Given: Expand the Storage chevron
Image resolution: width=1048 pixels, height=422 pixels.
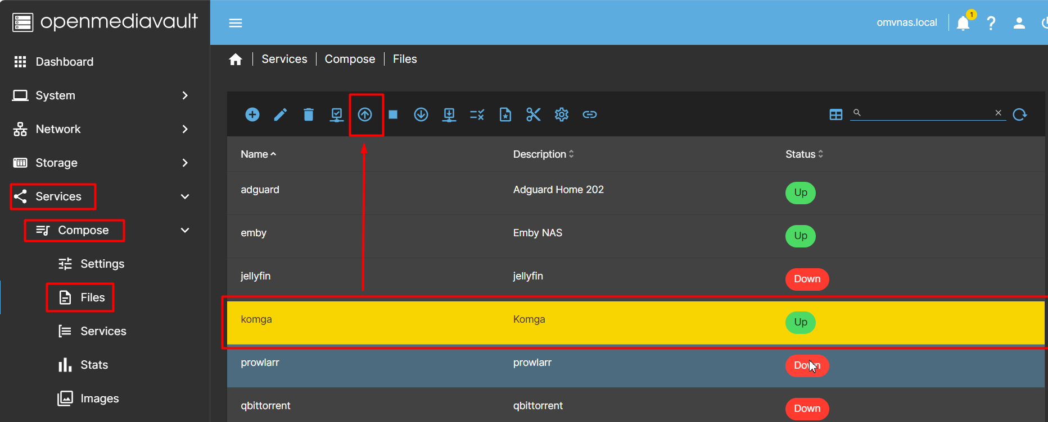Looking at the screenshot, I should coord(185,163).
